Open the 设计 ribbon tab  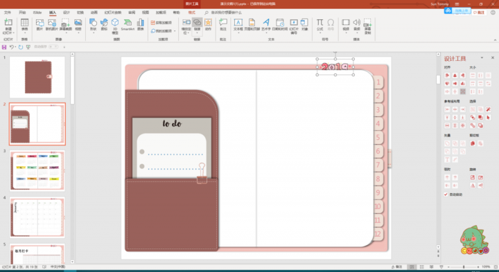[67, 12]
